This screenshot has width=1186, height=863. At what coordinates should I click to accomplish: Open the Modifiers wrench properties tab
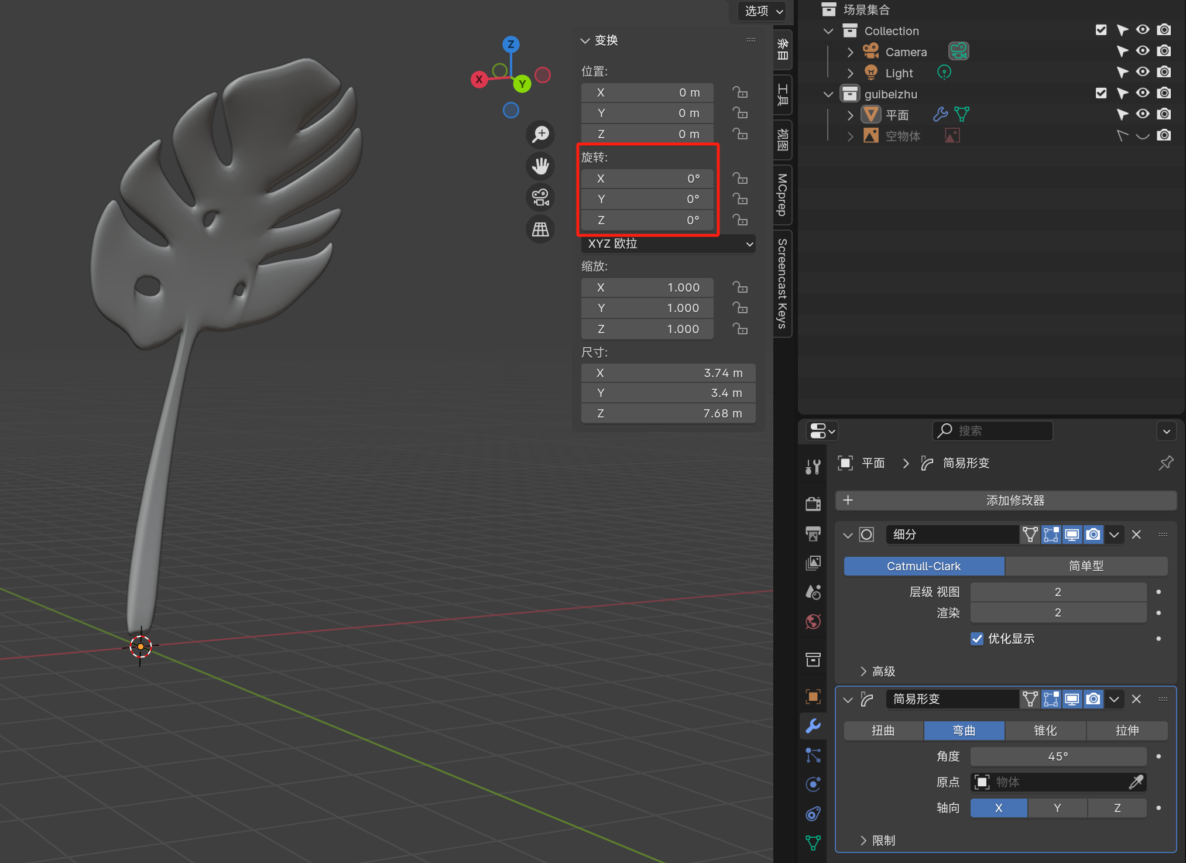pos(813,725)
